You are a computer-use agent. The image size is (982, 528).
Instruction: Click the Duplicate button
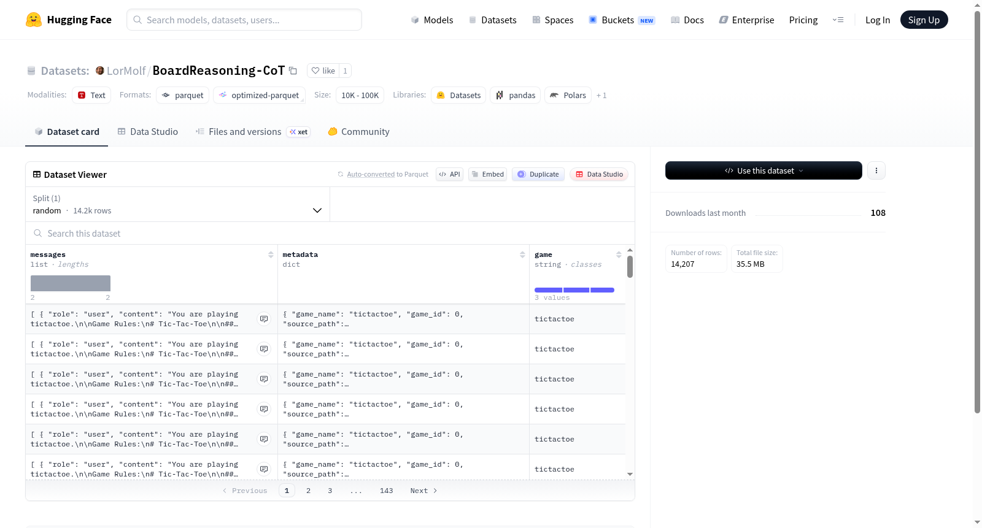(538, 174)
